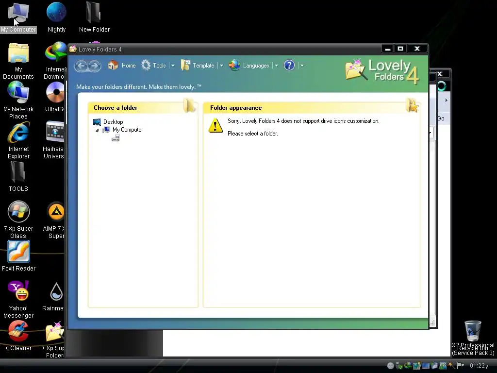Screen dimensions: 497x373
Task: Click the magic wand tray icon
Action: (x=451, y=366)
